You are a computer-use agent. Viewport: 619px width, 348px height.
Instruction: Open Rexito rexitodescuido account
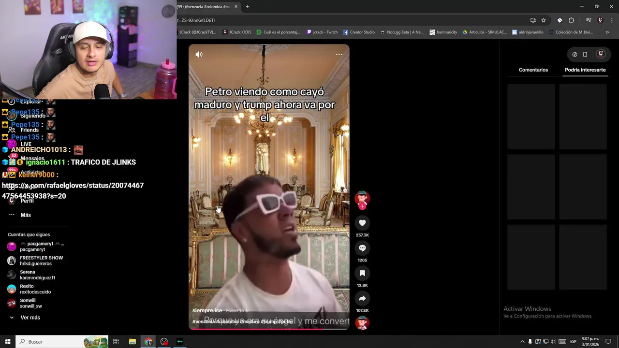[x=29, y=289]
